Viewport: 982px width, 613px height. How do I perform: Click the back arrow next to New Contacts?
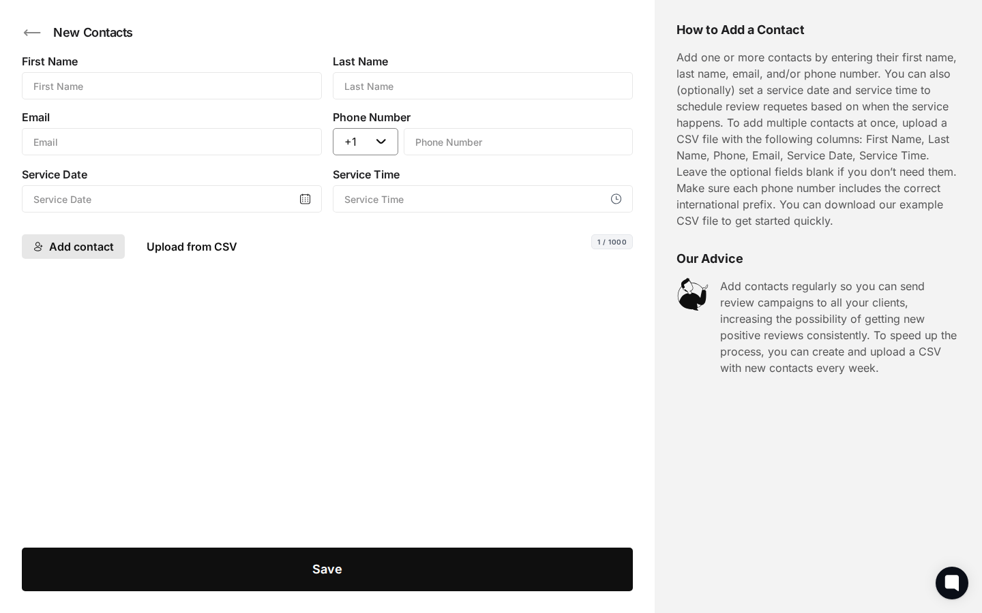32,33
